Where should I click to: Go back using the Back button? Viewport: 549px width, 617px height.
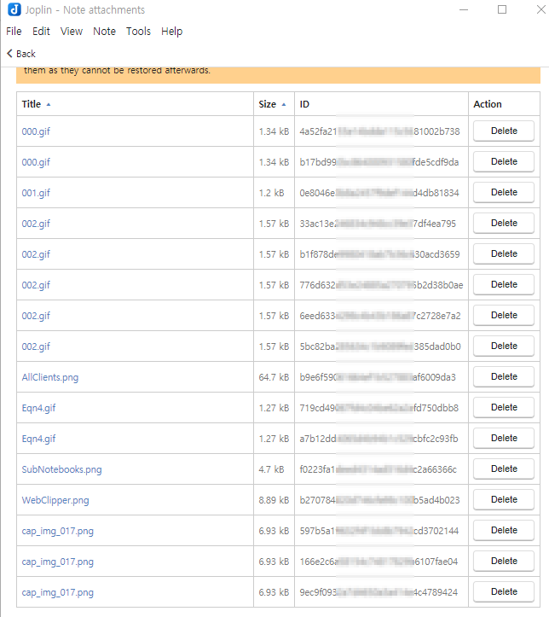click(21, 54)
